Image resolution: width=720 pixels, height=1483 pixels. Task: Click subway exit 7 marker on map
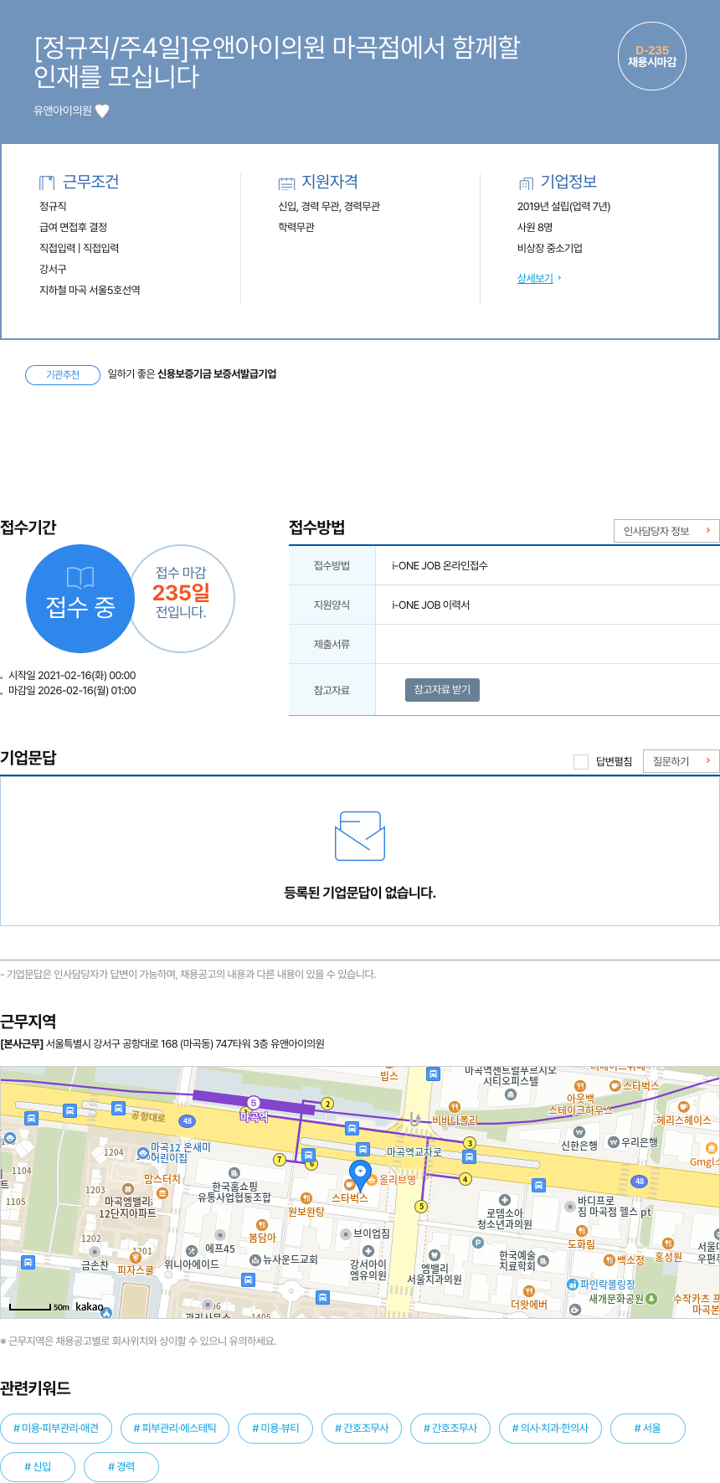click(x=280, y=1160)
